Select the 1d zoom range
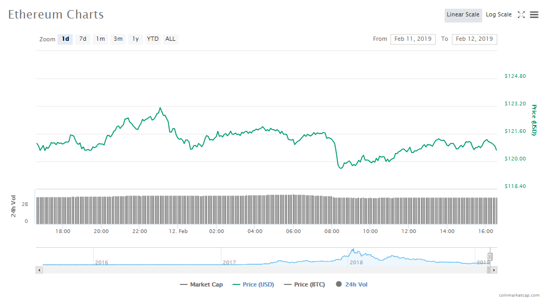546x304 pixels. pos(65,39)
